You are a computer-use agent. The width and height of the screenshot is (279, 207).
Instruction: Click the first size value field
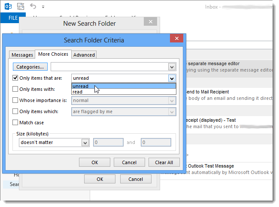pos(108,142)
